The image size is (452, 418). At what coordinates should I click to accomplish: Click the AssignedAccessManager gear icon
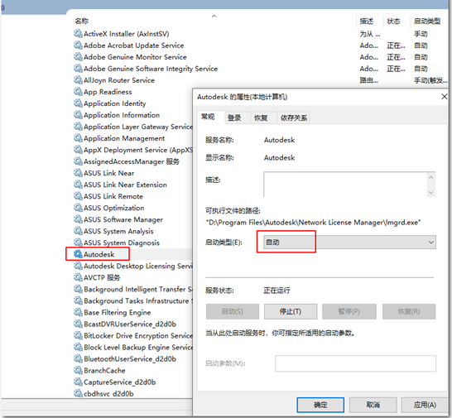pyautogui.click(x=78, y=161)
